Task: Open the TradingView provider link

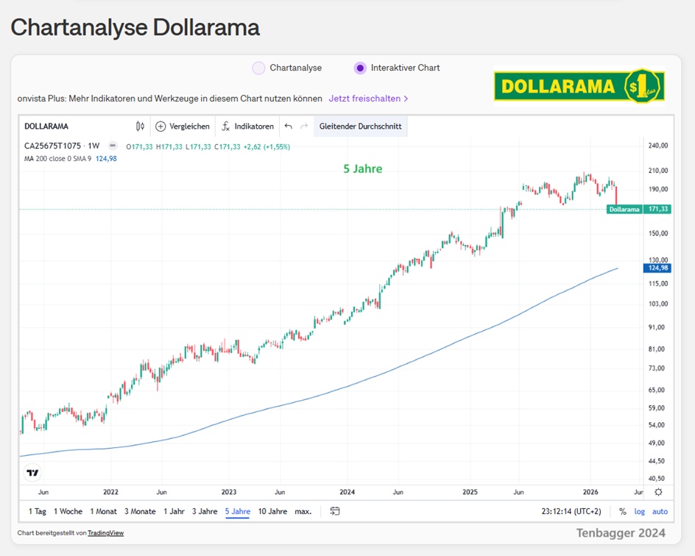Action: click(x=105, y=533)
